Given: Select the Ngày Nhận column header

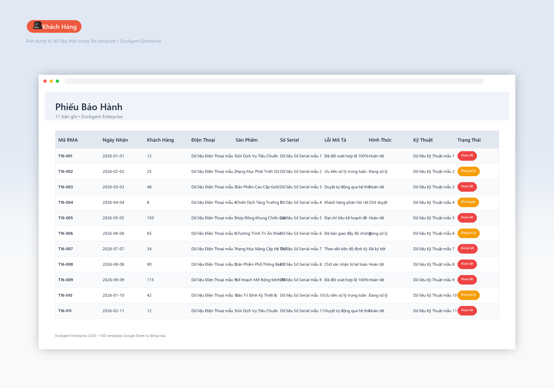Looking at the screenshot, I should tap(115, 140).
